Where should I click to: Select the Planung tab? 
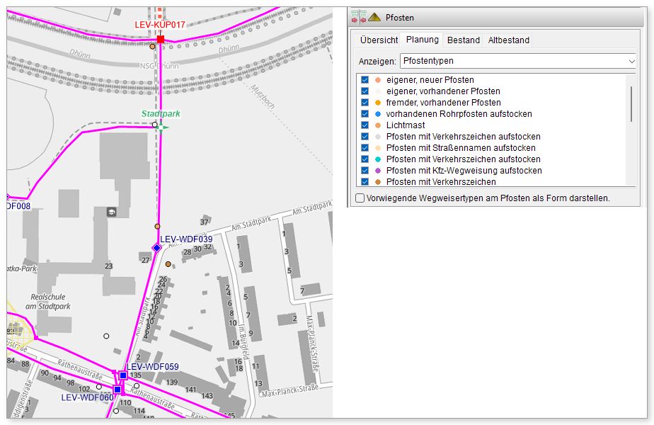(x=422, y=40)
